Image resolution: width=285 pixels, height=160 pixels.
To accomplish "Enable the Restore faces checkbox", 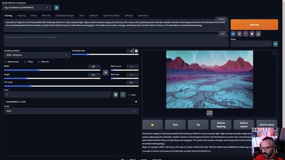I will tap(5, 62).
